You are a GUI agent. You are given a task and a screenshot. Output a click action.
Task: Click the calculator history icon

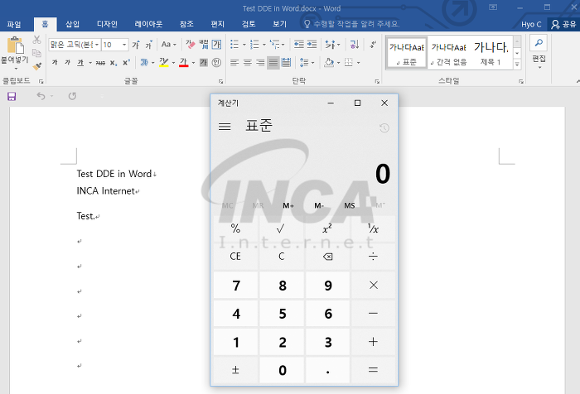pos(384,127)
